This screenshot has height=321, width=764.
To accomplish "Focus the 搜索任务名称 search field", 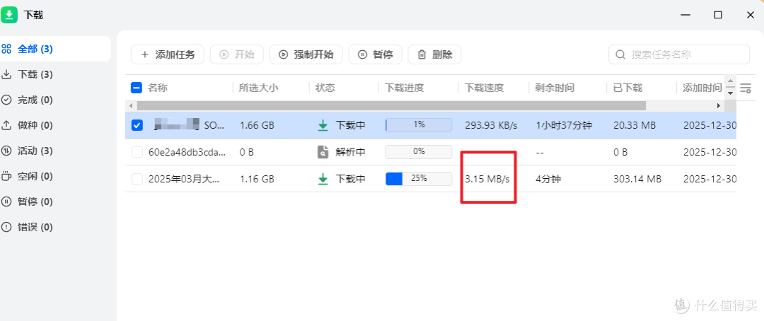I will pos(678,54).
